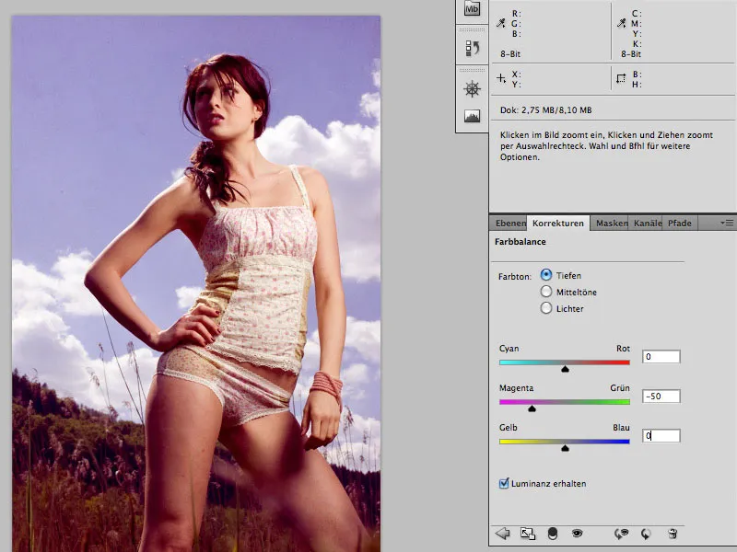Click the '8-Bit' text under RGB readout
Image resolution: width=737 pixels, height=552 pixels.
click(x=510, y=54)
